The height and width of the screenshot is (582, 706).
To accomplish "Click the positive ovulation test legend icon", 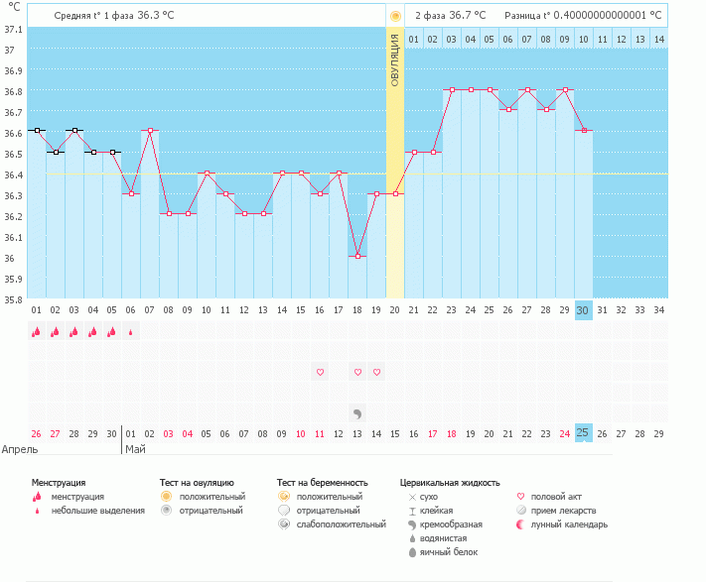I will 166,496.
